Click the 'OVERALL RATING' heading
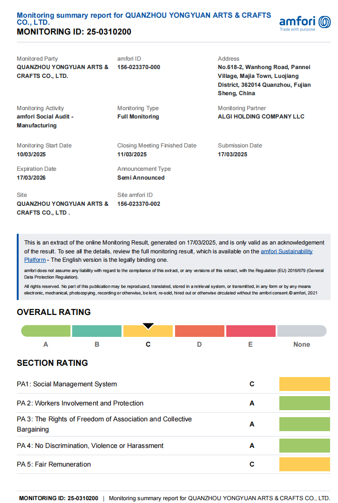Screen dimensions: 338x503 point(54,312)
